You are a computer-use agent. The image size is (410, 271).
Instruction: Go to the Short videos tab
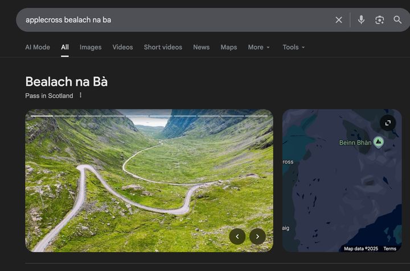(x=163, y=47)
